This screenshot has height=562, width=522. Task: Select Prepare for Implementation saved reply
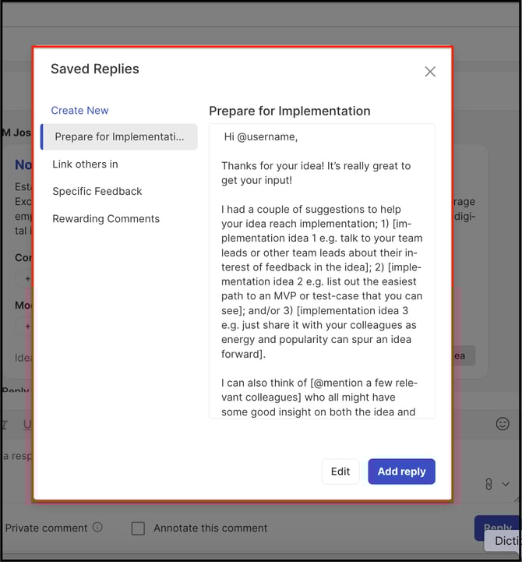(119, 136)
